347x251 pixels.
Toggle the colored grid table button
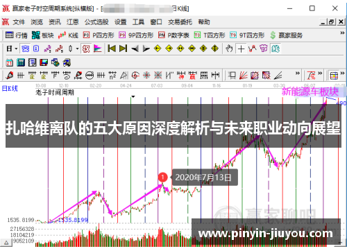(x=334, y=76)
